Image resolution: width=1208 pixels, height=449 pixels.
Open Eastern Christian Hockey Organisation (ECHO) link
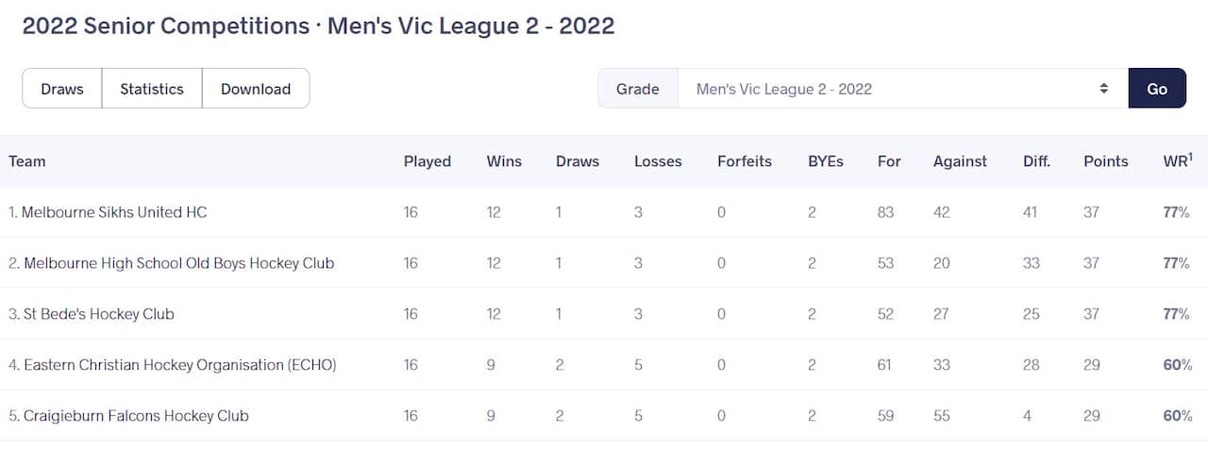[x=179, y=365]
